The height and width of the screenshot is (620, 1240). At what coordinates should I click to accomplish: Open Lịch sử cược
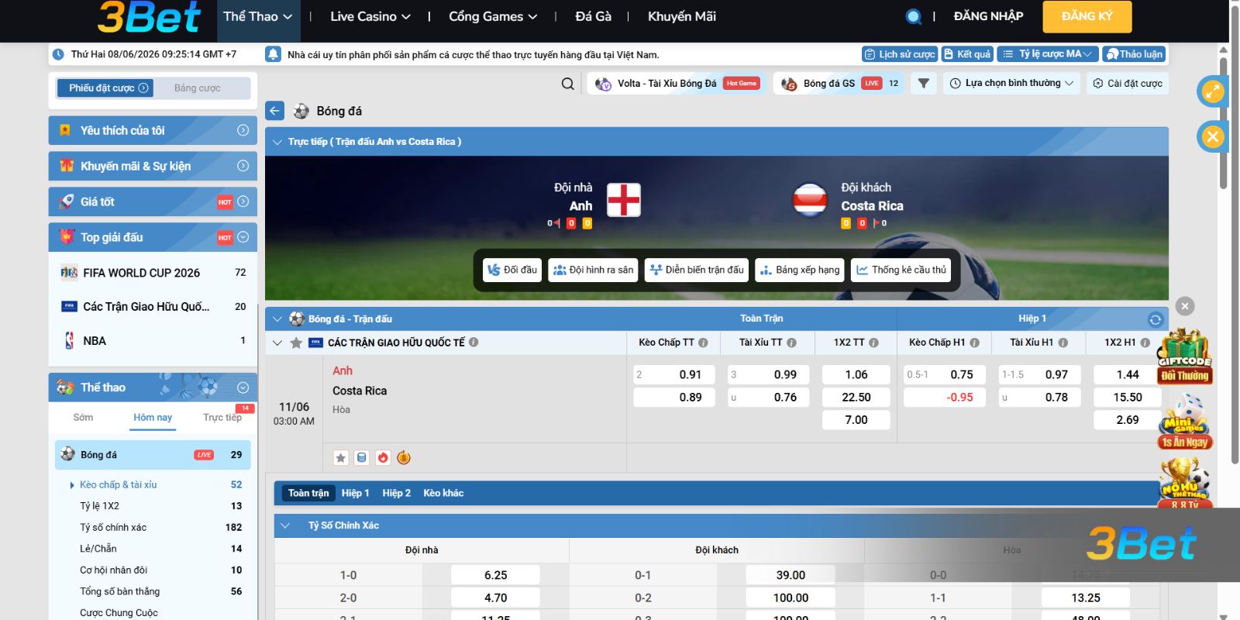[x=900, y=54]
